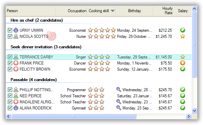Click the magnifier icon in ALANA RODERICK birthday cell
This screenshot has width=203, height=125.
tap(119, 108)
